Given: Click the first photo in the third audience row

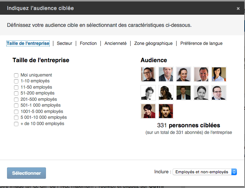Looking at the screenshot, I should point(148,111).
